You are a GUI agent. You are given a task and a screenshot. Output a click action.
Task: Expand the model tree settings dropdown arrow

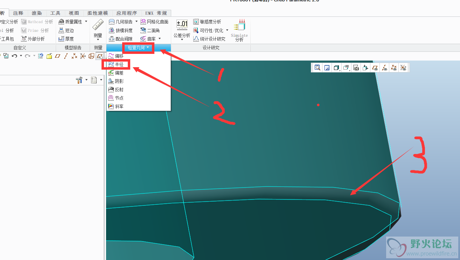click(x=86, y=80)
